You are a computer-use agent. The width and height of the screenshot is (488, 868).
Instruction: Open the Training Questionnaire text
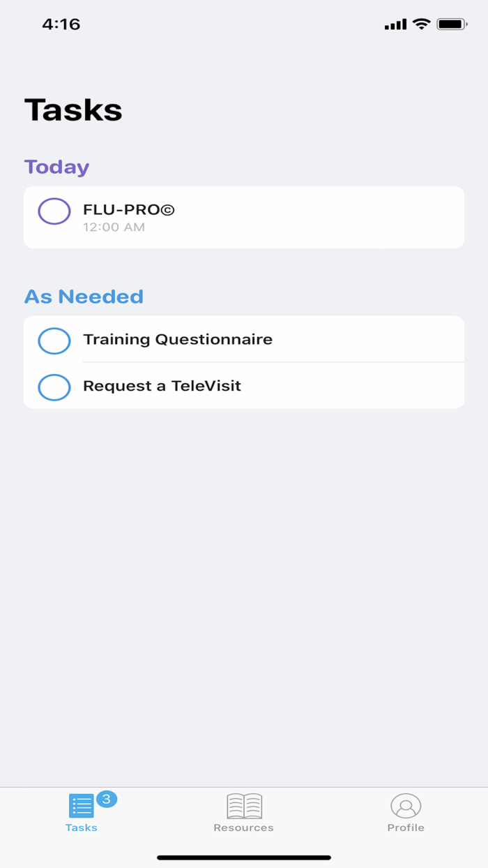click(x=178, y=340)
